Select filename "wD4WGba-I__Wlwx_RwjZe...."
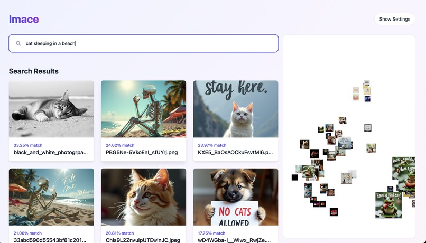This screenshot has height=243, width=426. coord(234,240)
